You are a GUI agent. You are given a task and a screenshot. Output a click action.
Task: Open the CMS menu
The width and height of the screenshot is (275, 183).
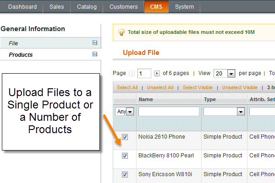tap(156, 7)
